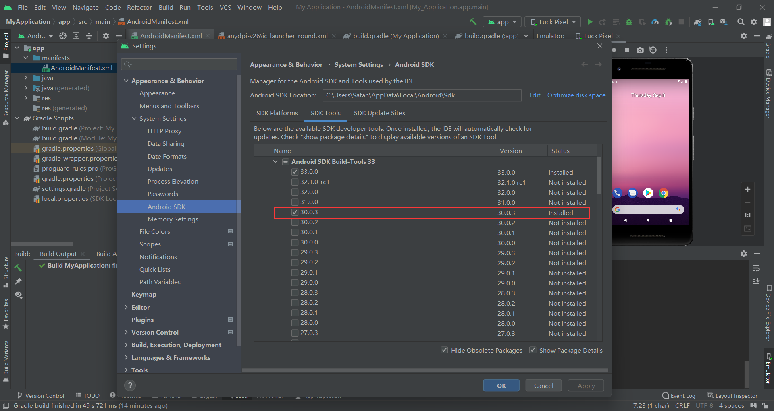Viewport: 774px width, 411px height.
Task: Check the 31.0.0 build-tools checkbox
Action: click(295, 202)
